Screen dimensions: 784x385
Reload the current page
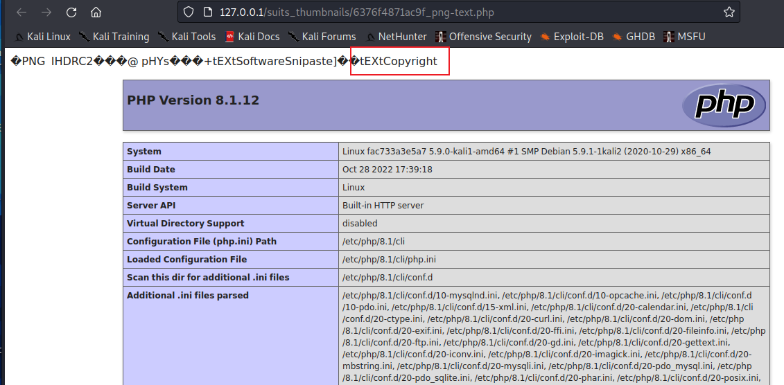tap(71, 12)
